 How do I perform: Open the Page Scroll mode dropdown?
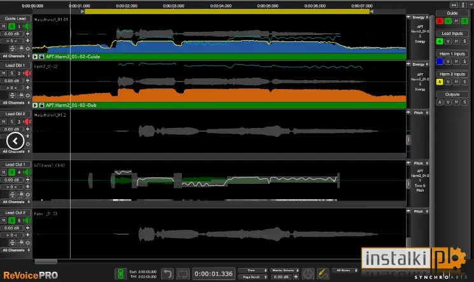point(253,277)
